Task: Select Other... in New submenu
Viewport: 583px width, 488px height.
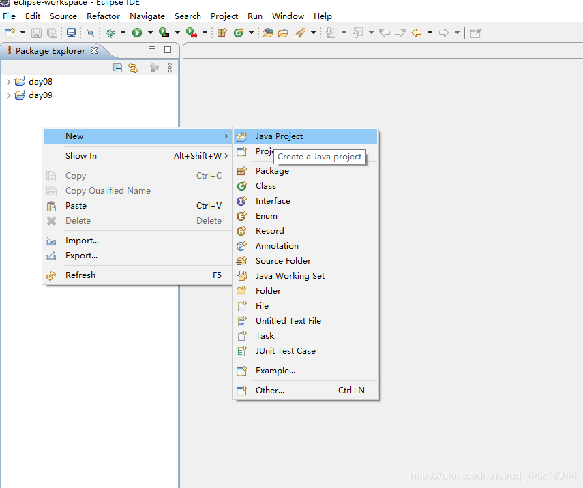Action: [305, 391]
